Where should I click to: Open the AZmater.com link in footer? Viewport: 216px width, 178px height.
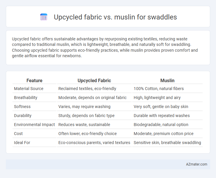point(196,164)
